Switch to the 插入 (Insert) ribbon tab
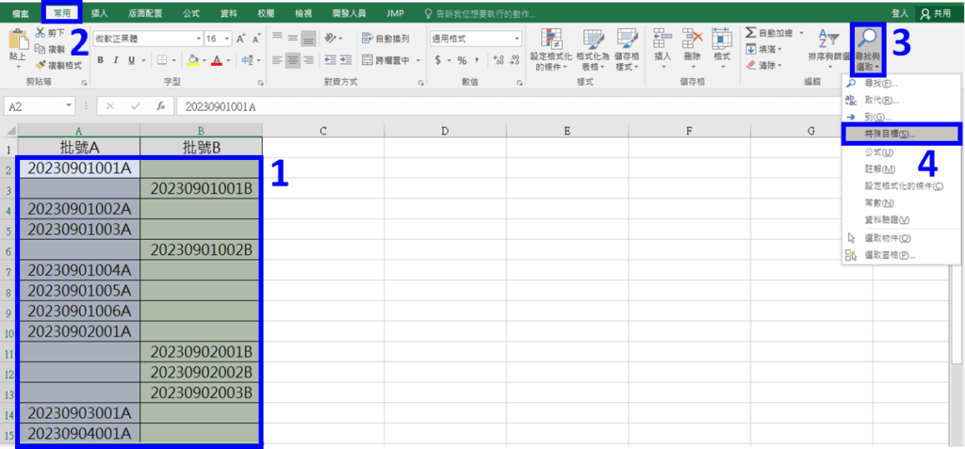 pyautogui.click(x=99, y=13)
